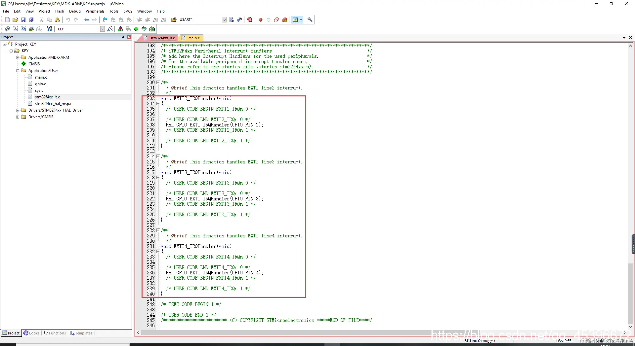Create a new file with the New icon
Image resolution: width=635 pixels, height=346 pixels.
click(x=7, y=20)
